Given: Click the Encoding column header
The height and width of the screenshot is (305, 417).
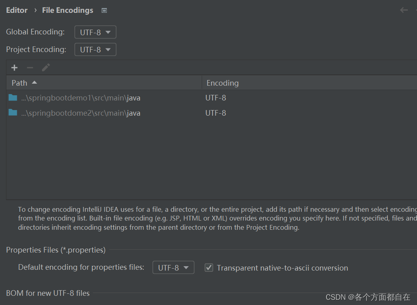Looking at the screenshot, I should [222, 82].
